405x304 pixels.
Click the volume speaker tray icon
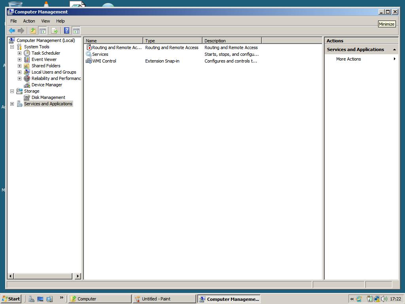[384, 299]
